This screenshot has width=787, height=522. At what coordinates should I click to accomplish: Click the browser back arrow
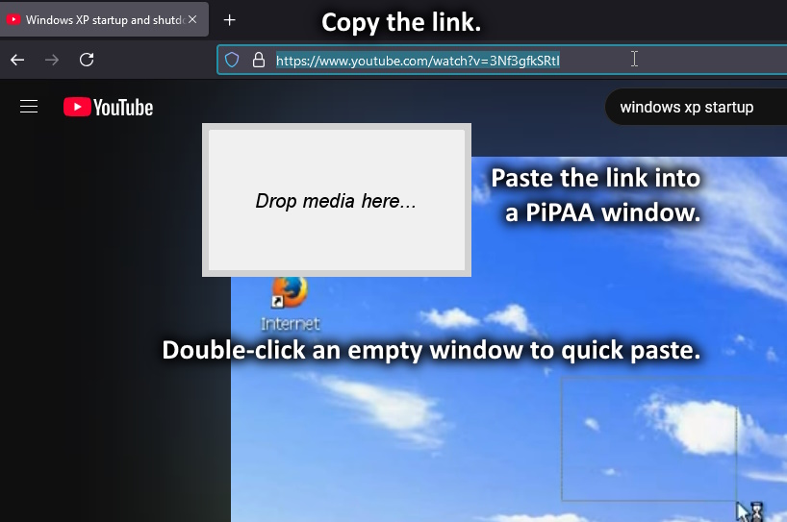17,61
